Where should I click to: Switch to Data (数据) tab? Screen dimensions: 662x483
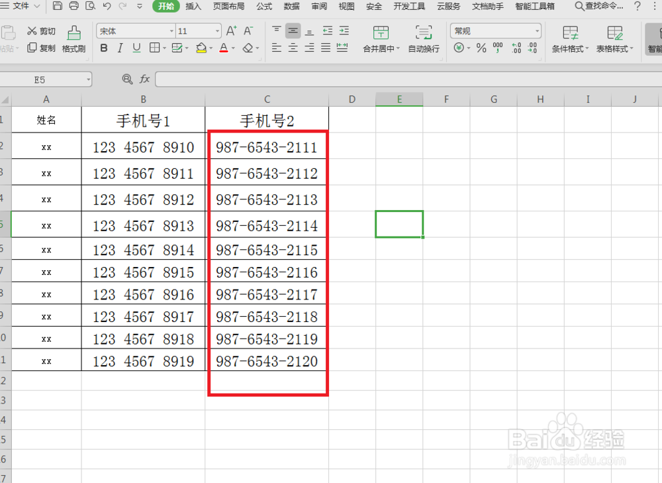292,7
